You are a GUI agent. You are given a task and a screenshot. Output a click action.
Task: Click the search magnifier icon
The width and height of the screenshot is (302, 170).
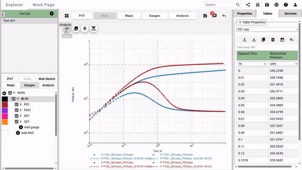coord(238,5)
